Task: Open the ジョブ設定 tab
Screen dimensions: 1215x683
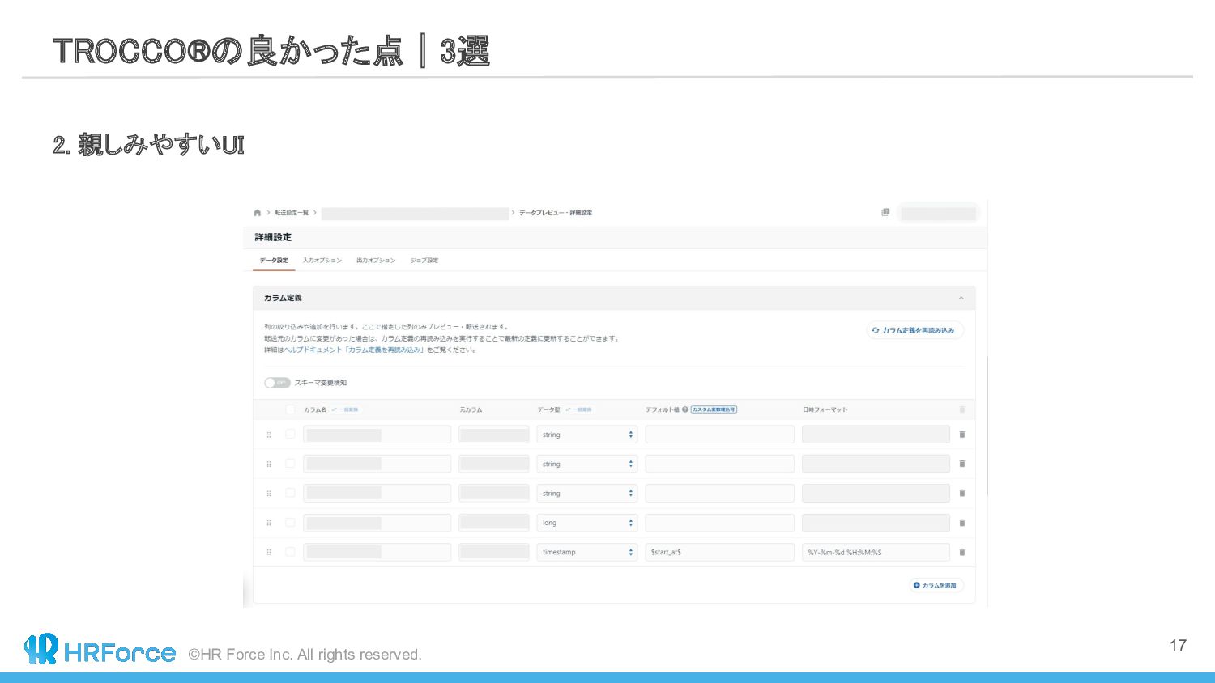Action: (x=424, y=261)
